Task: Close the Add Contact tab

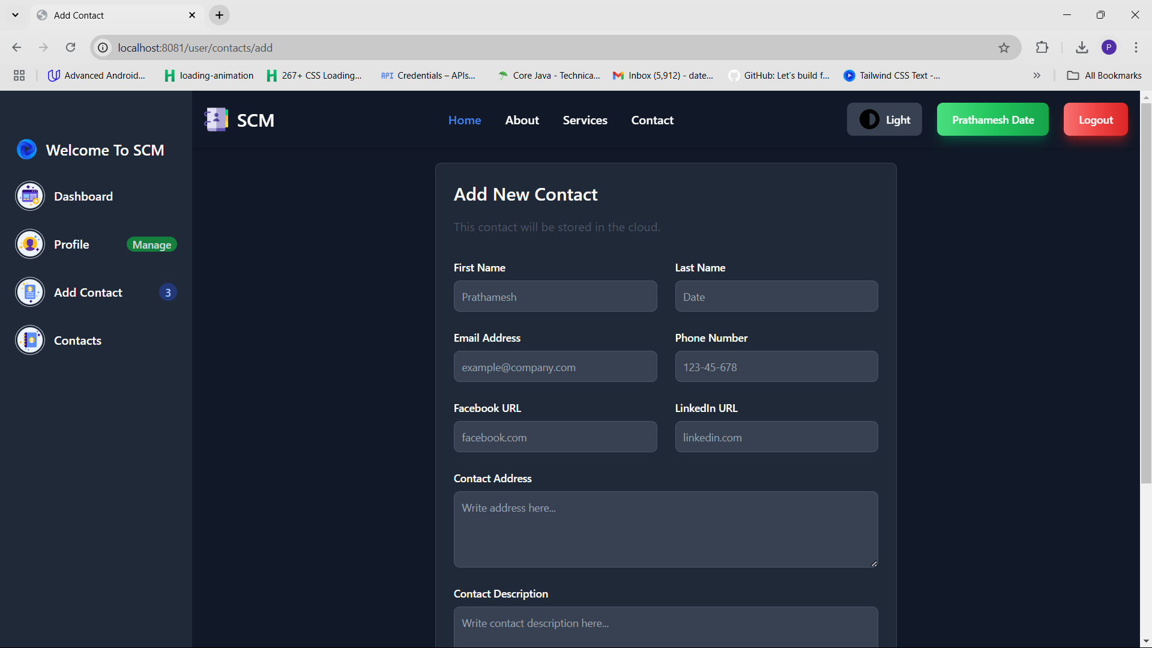Action: coord(192,15)
